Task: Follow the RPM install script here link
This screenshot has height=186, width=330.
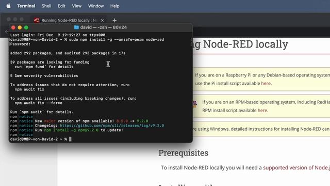Action: coord(262,110)
